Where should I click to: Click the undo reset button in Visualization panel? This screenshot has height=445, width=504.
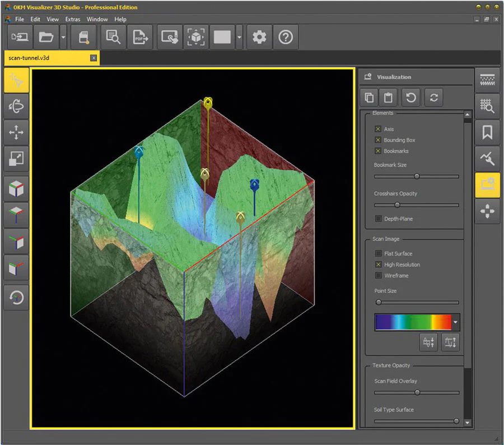point(410,98)
